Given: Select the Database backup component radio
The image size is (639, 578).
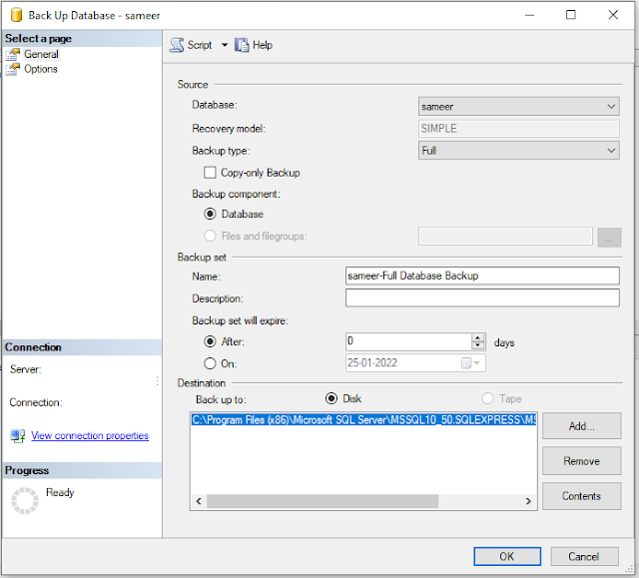Looking at the screenshot, I should [x=210, y=214].
